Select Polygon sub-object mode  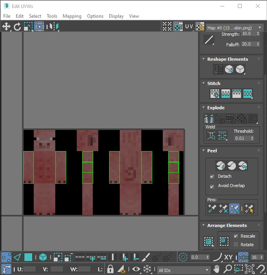coord(28,257)
